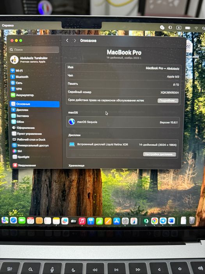Click the serial number XQK38XR5XH
This screenshot has width=205, height=274.
[169, 93]
